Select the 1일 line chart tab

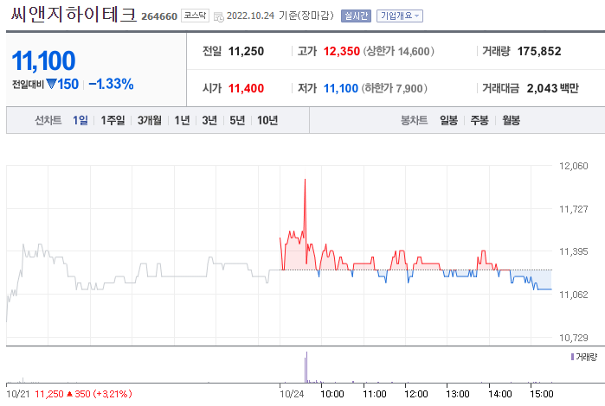pyautogui.click(x=80, y=121)
